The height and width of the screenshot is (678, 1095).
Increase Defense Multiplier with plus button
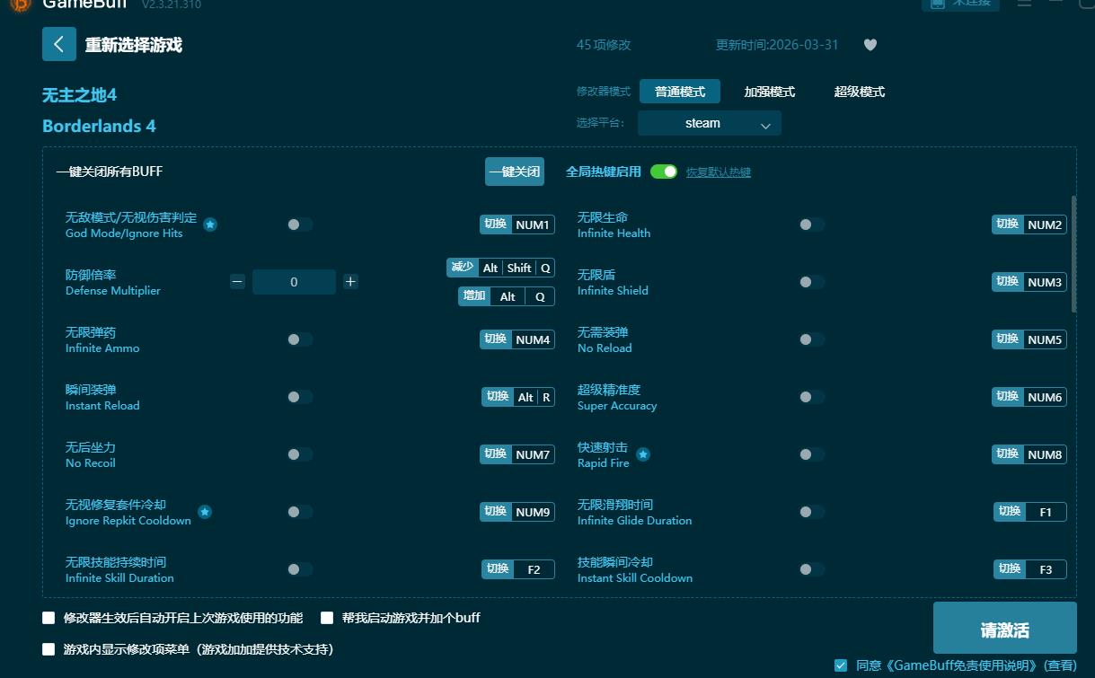pyautogui.click(x=350, y=282)
